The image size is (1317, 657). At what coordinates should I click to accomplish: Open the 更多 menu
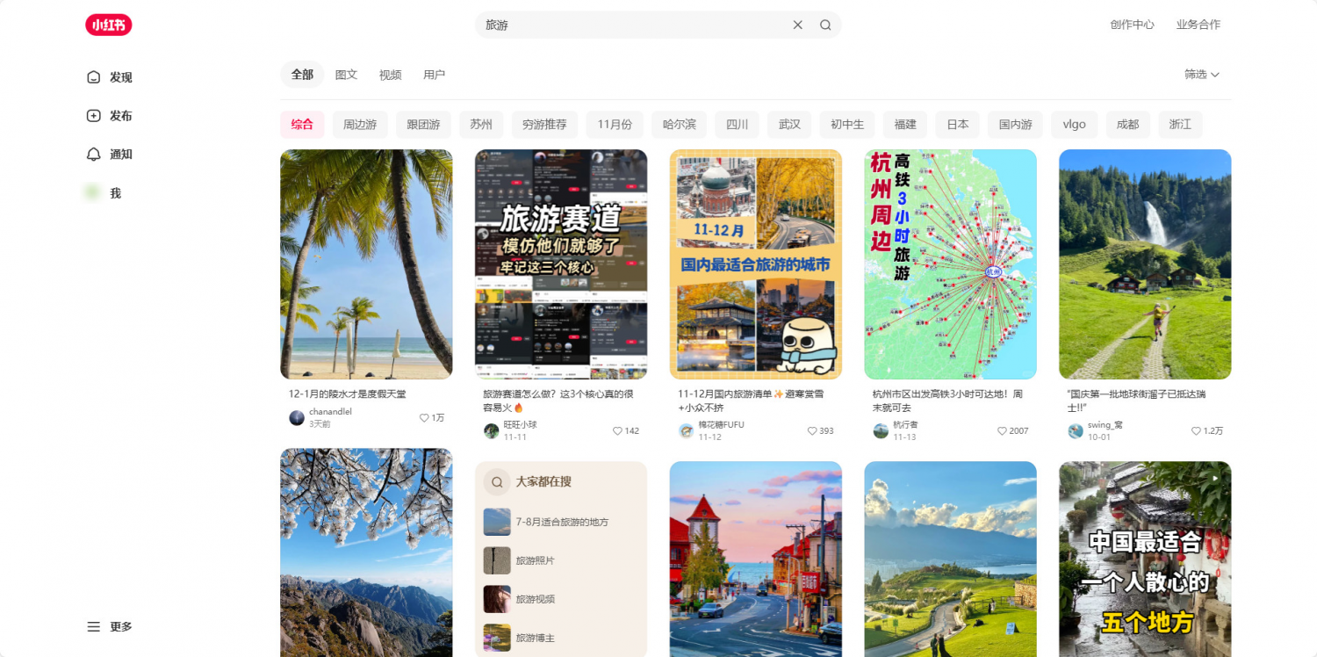110,626
